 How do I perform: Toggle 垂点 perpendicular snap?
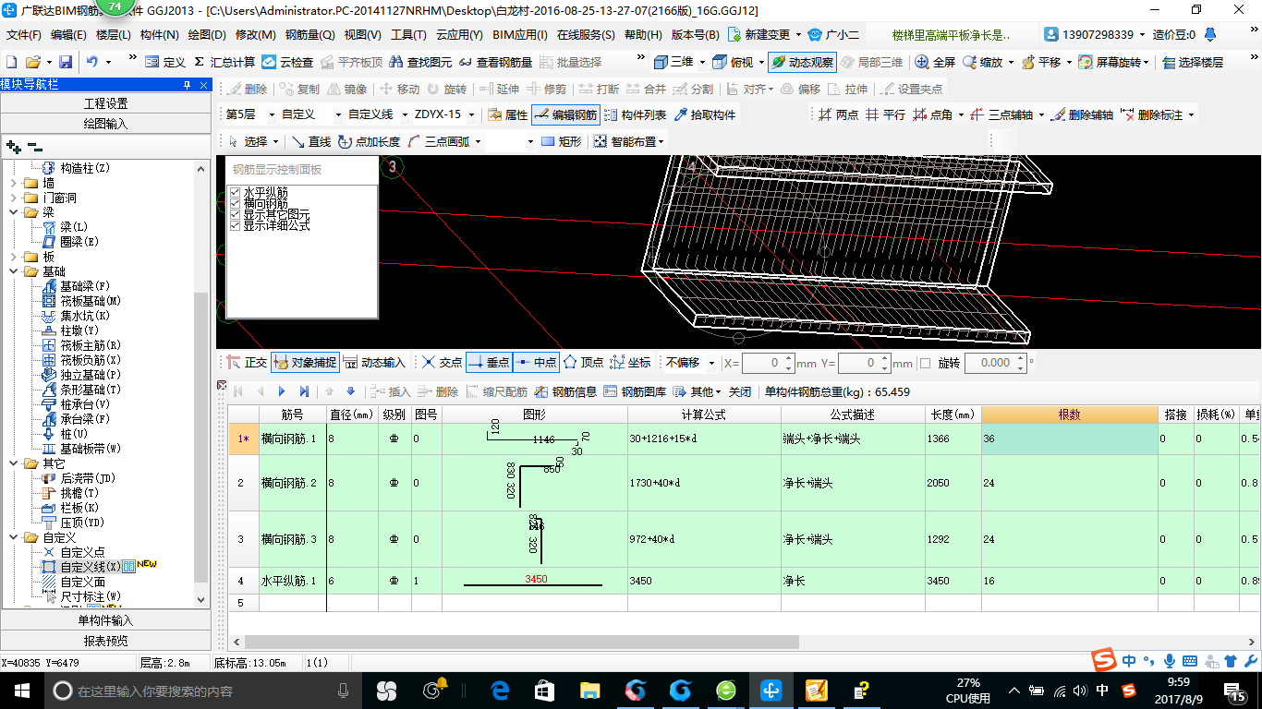pyautogui.click(x=489, y=363)
